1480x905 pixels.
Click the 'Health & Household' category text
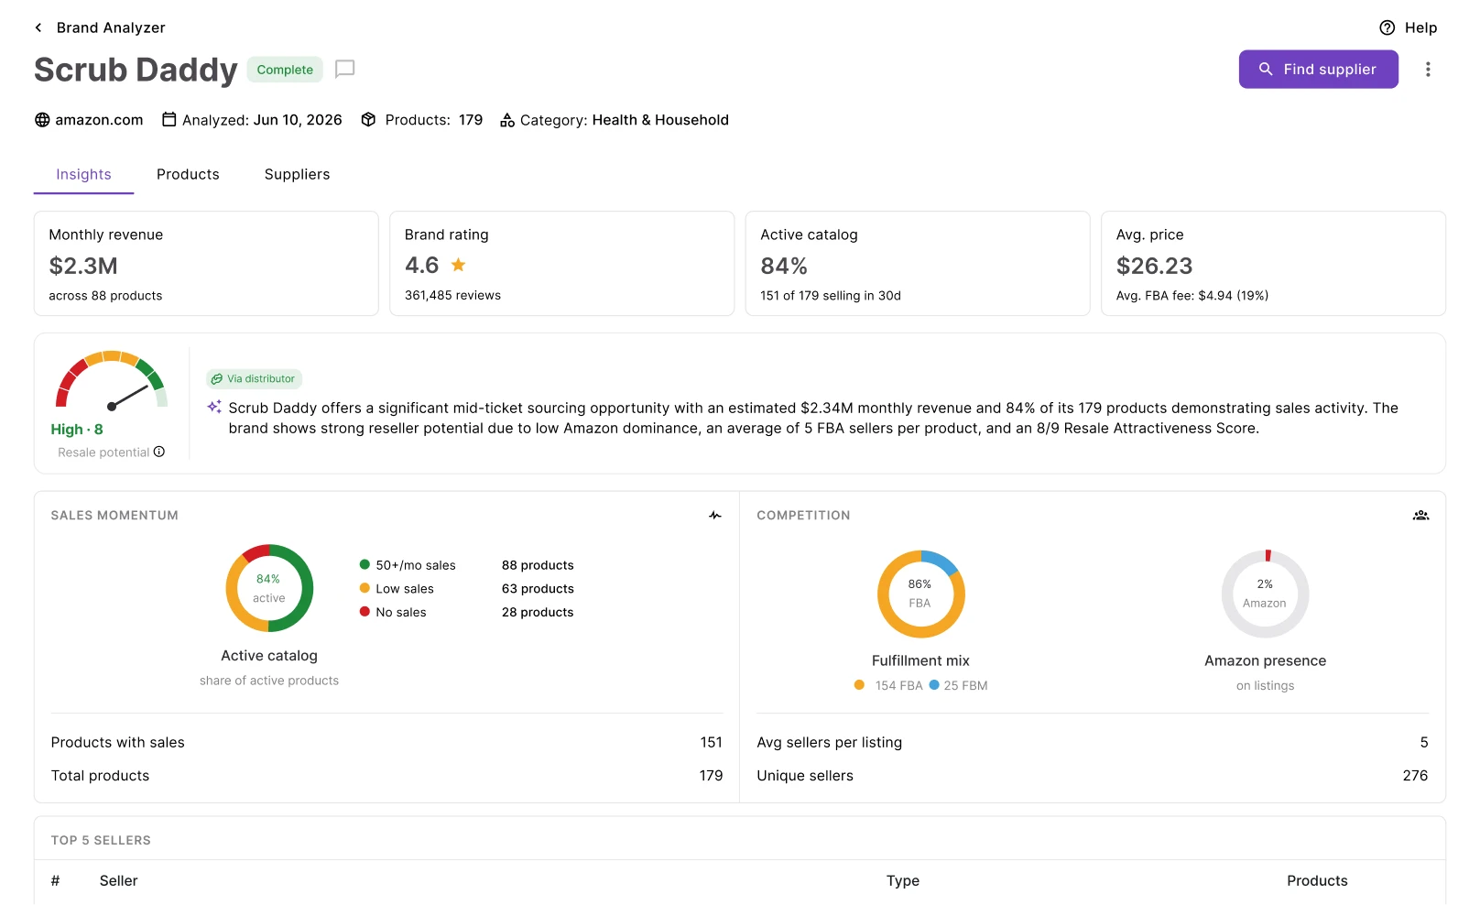pyautogui.click(x=660, y=120)
